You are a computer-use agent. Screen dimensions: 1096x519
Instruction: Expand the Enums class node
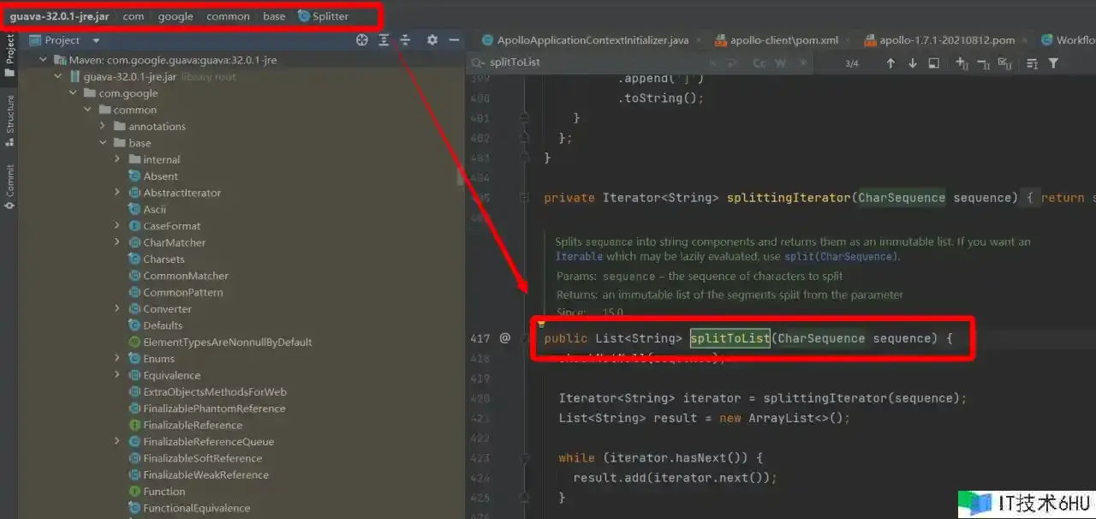[x=117, y=359]
